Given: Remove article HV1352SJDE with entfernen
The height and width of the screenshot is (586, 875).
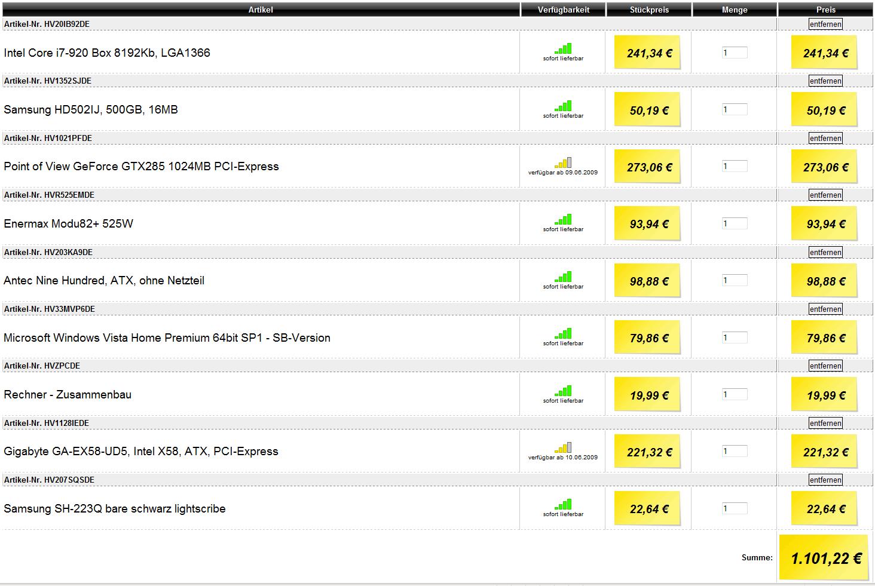Looking at the screenshot, I should coord(825,81).
